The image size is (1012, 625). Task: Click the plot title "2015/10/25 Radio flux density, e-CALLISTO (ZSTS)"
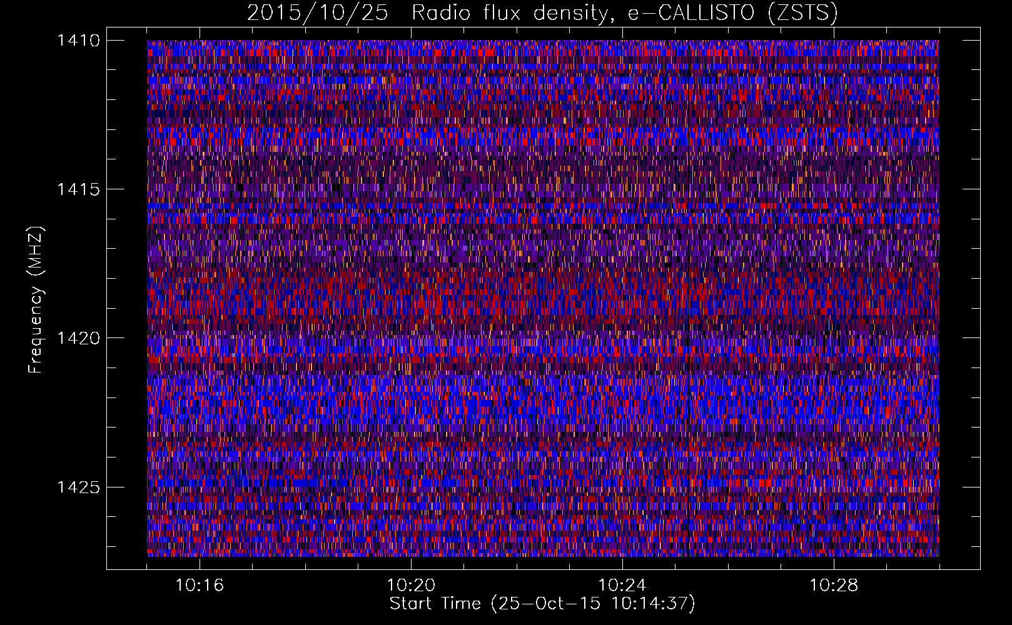(x=542, y=12)
